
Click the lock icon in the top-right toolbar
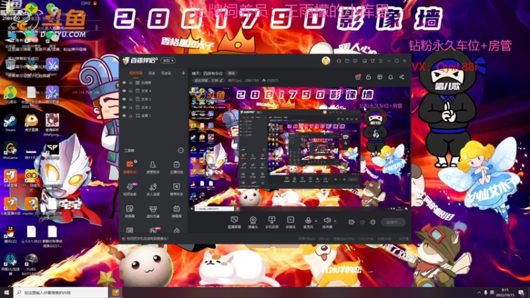[x=368, y=77]
